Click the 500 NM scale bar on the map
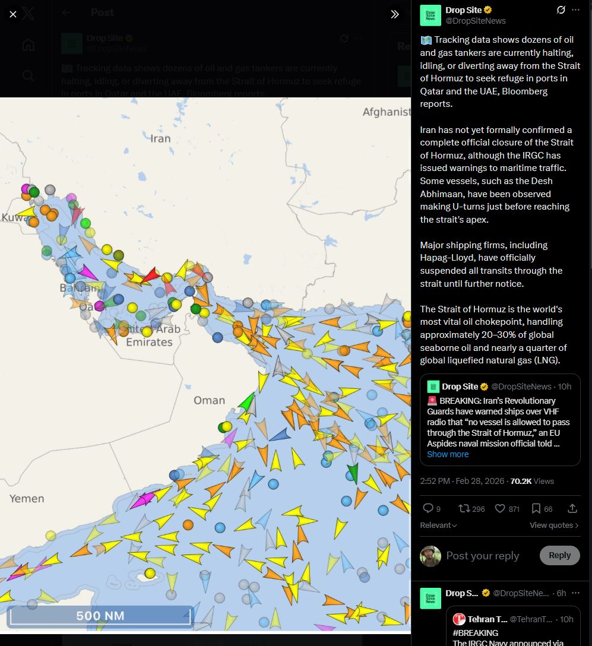 pyautogui.click(x=100, y=616)
